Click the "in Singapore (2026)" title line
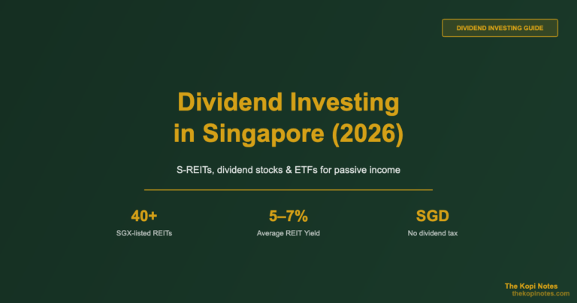 [288, 133]
